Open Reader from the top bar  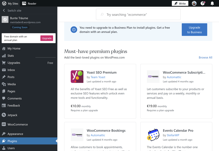click(x=29, y=3)
